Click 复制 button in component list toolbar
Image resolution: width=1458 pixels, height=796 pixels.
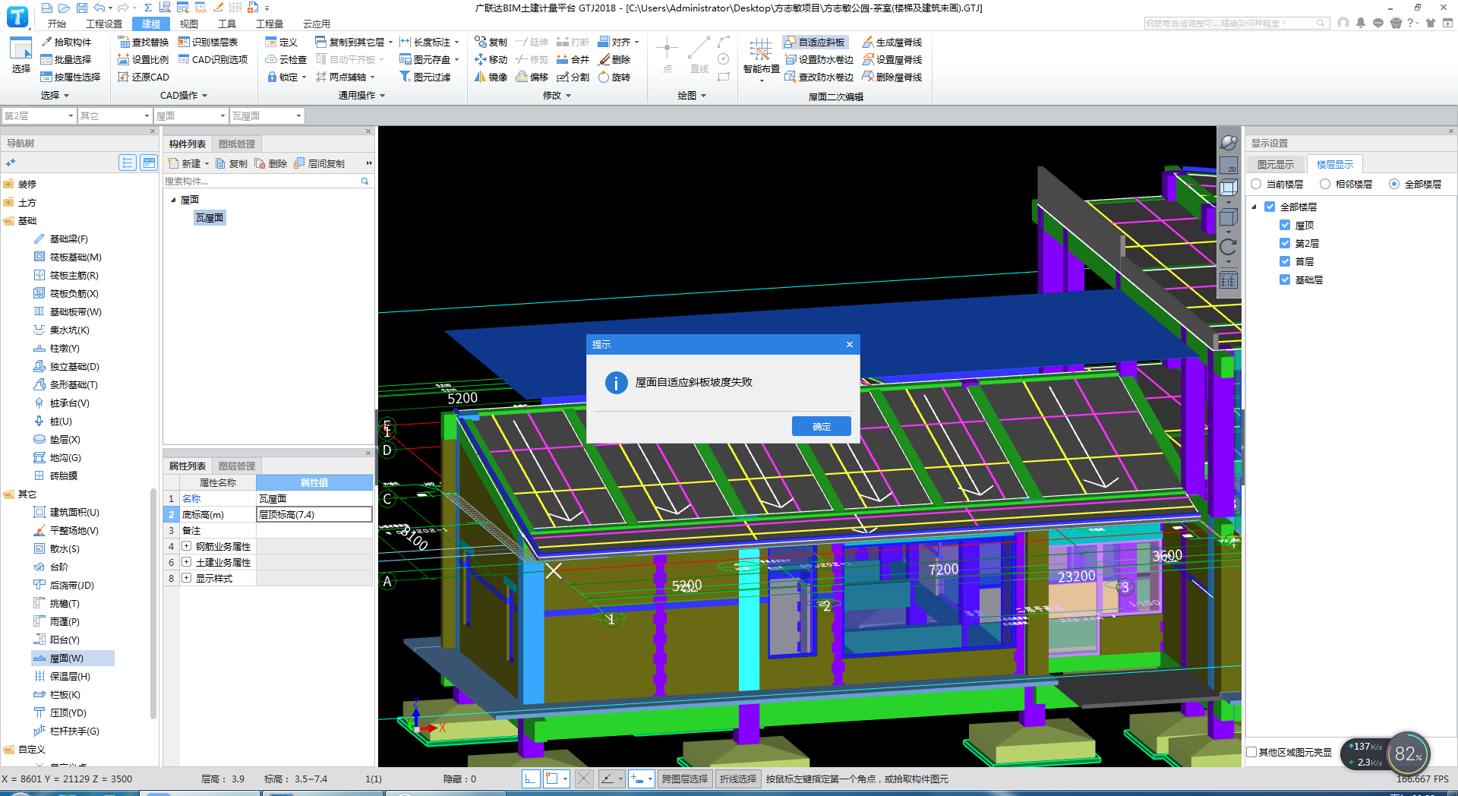click(x=232, y=163)
